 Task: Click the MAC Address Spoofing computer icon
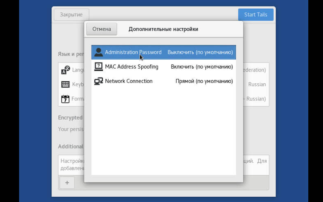point(98,67)
